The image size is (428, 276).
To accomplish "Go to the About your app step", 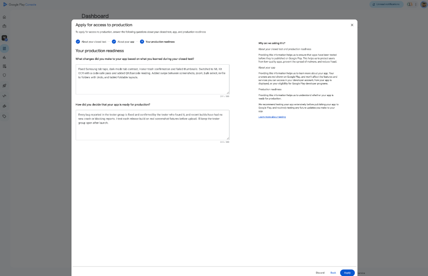I will pos(123,42).
